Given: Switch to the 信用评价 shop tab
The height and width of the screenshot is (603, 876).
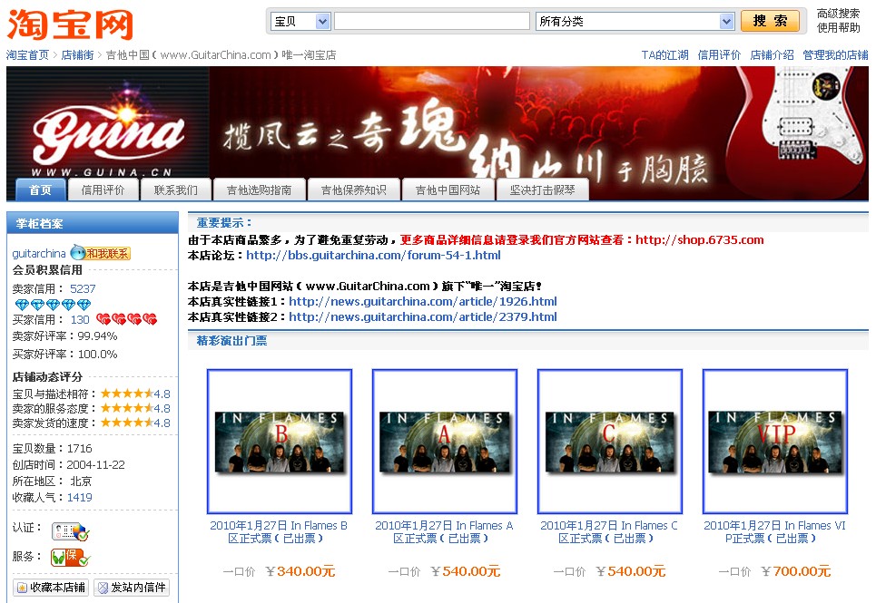Looking at the screenshot, I should pyautogui.click(x=103, y=190).
